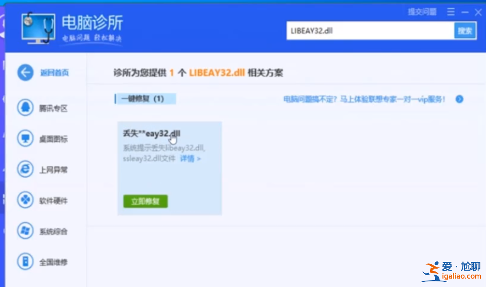This screenshot has width=486, height=287.
Task: Expand vip服务 promo via right arrow
Action: [459, 99]
